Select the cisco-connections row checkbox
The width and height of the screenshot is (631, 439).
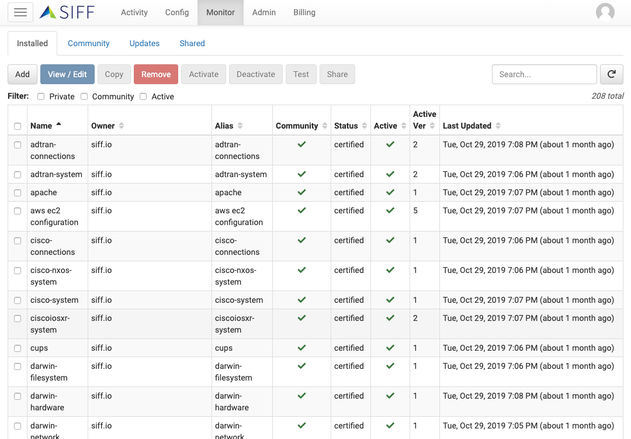point(18,240)
